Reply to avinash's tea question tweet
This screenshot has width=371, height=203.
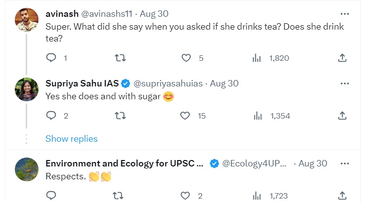click(52, 58)
